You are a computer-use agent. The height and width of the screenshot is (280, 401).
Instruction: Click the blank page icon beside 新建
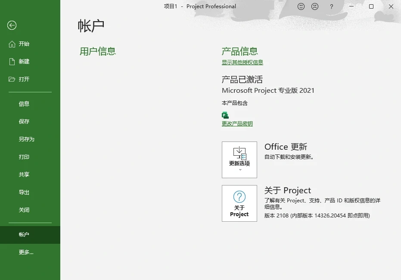point(12,62)
